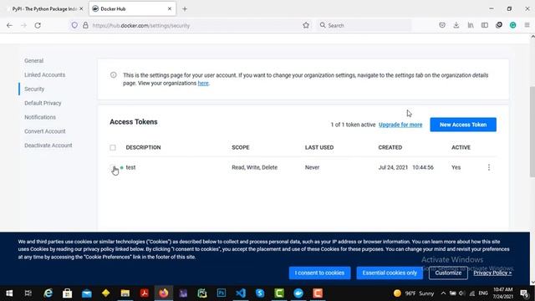Open the Windows Start menu
This screenshot has height=301, width=535.
[x=9, y=293]
